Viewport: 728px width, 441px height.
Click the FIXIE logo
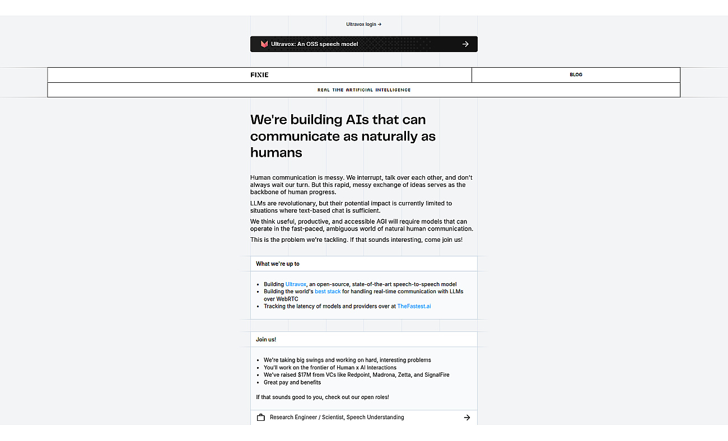tap(259, 75)
